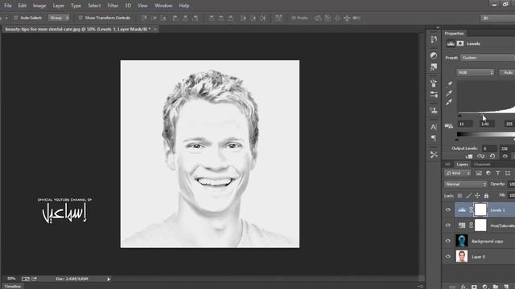Open the Preset Custom dropdown
The width and height of the screenshot is (515, 289).
point(488,58)
